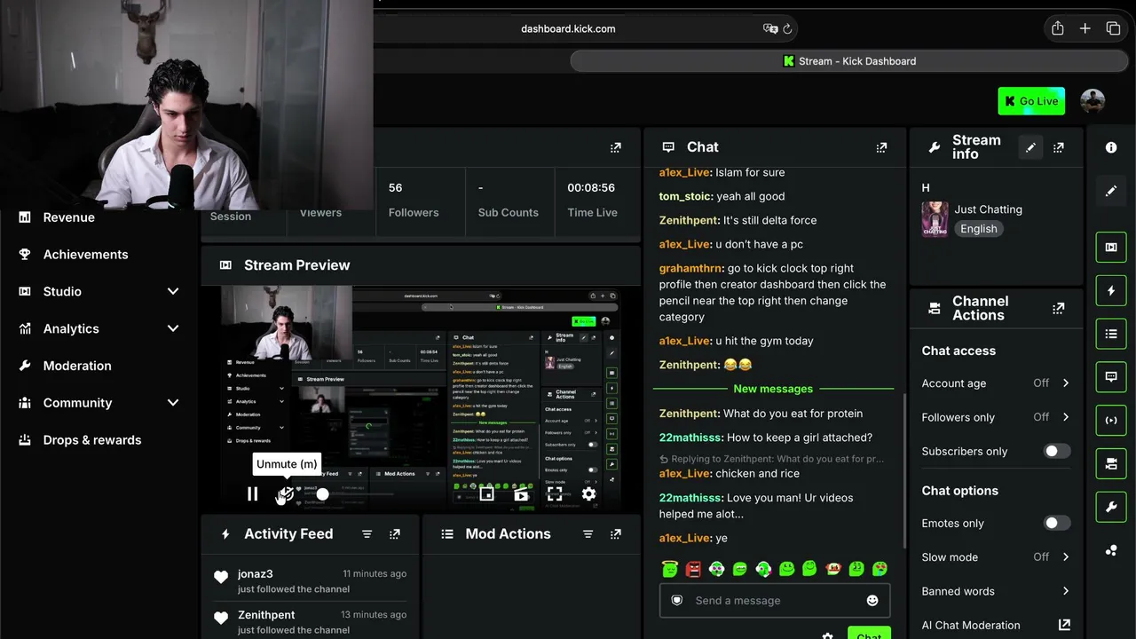Toggle Activity Feed widget in right rail
This screenshot has width=1136, height=639.
1111,290
